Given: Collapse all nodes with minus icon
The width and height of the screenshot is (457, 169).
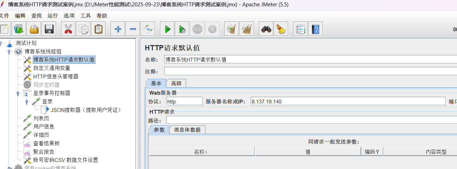Looking at the screenshot, I should 133,29.
